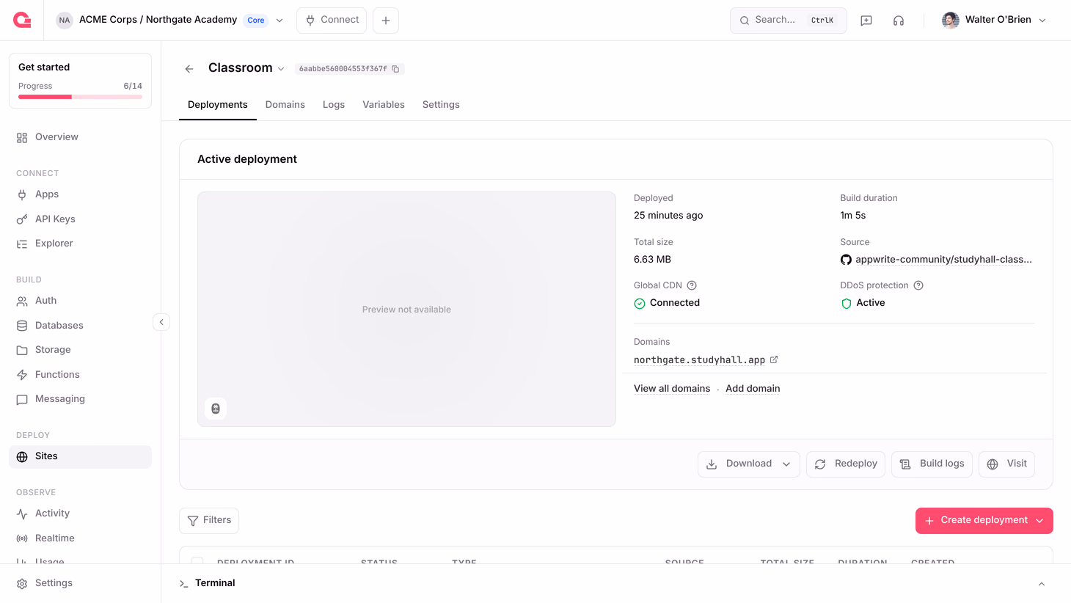1071x603 pixels.
Task: Open Explorer in the sidebar
Action: click(80, 244)
